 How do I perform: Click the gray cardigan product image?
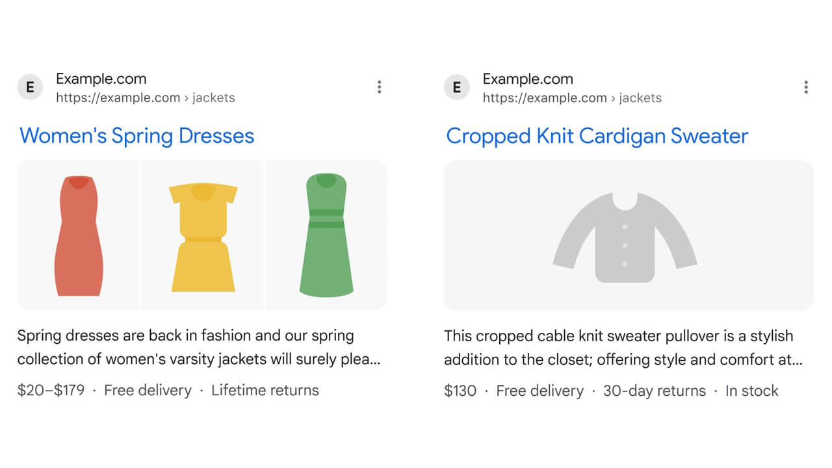point(628,235)
